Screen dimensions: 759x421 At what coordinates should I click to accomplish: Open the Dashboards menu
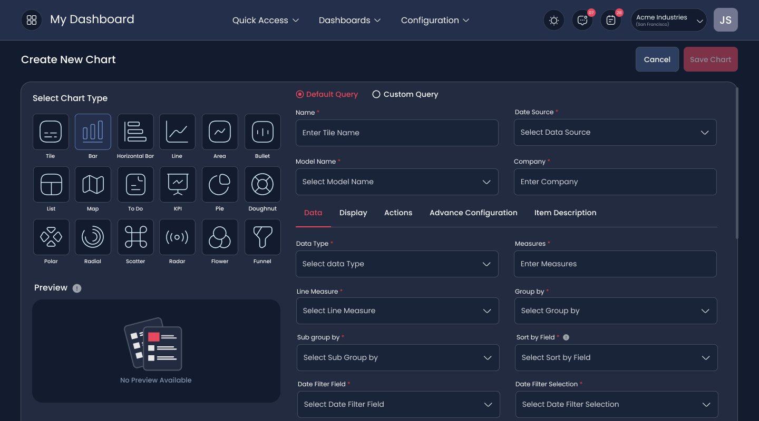349,20
